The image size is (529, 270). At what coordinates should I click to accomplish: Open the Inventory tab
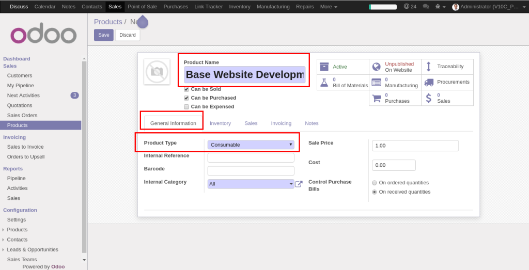[x=220, y=123]
